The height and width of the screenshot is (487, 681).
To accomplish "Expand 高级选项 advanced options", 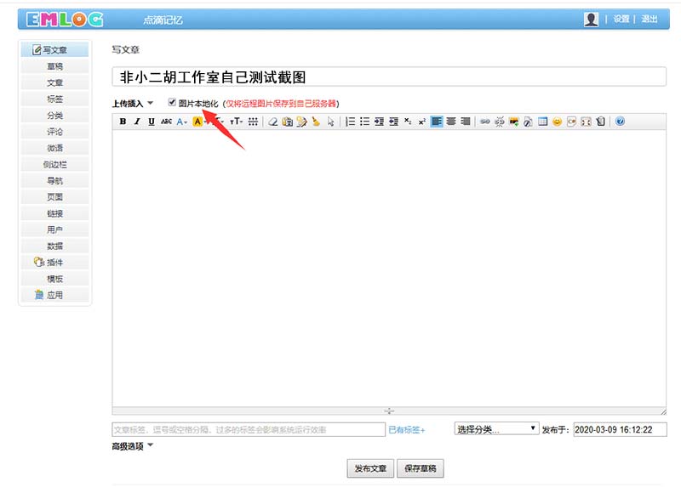I will pos(133,446).
